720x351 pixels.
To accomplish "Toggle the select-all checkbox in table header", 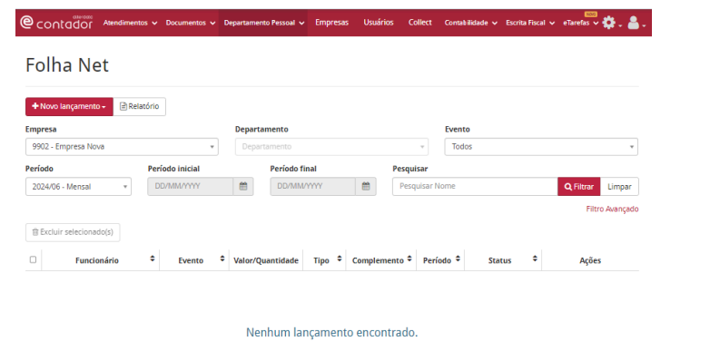I will coord(33,259).
